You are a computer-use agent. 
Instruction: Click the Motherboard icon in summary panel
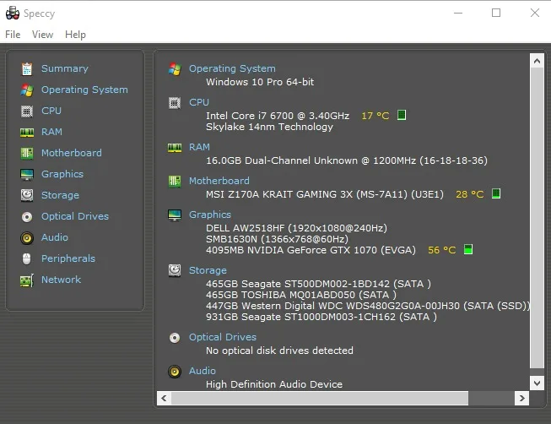(175, 182)
